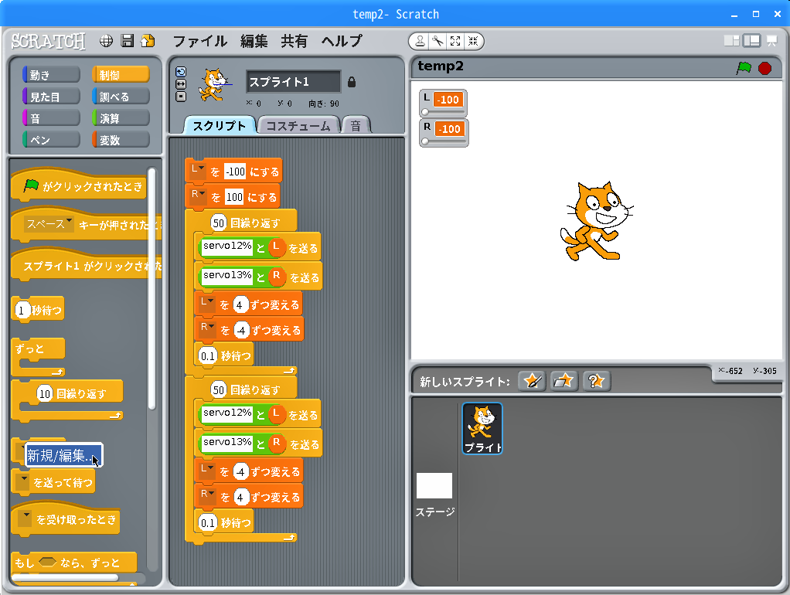Click the cat sprite on the stage

click(597, 221)
